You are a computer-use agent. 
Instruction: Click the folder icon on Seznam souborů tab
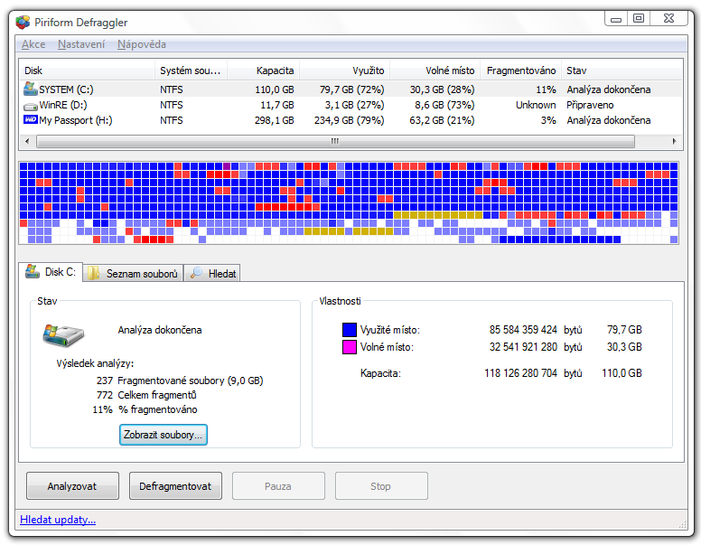(x=93, y=273)
